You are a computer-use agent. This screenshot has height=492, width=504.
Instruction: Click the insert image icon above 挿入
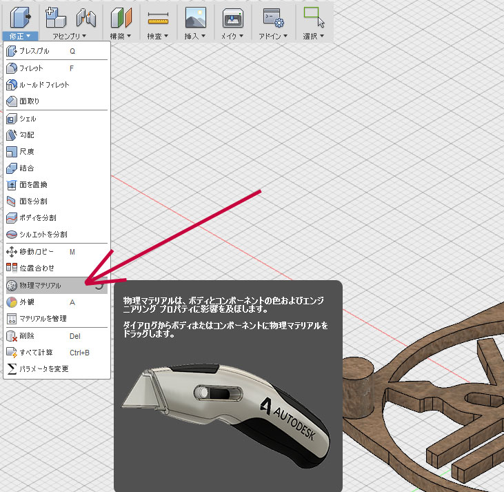196,17
